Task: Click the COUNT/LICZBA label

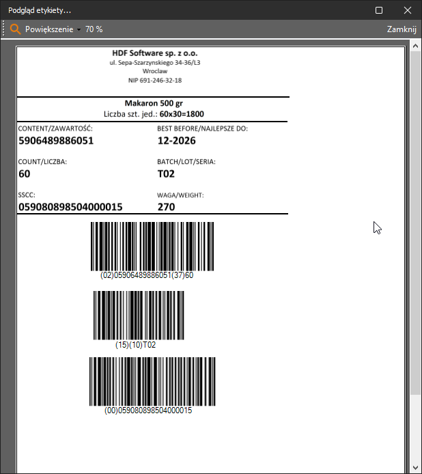Action: point(42,162)
